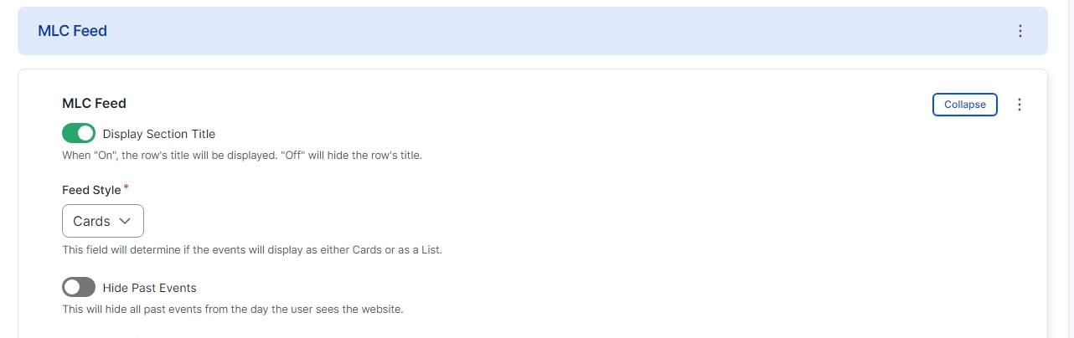Click the Collapse button
Viewport: 1074px width, 338px height.
pyautogui.click(x=965, y=105)
